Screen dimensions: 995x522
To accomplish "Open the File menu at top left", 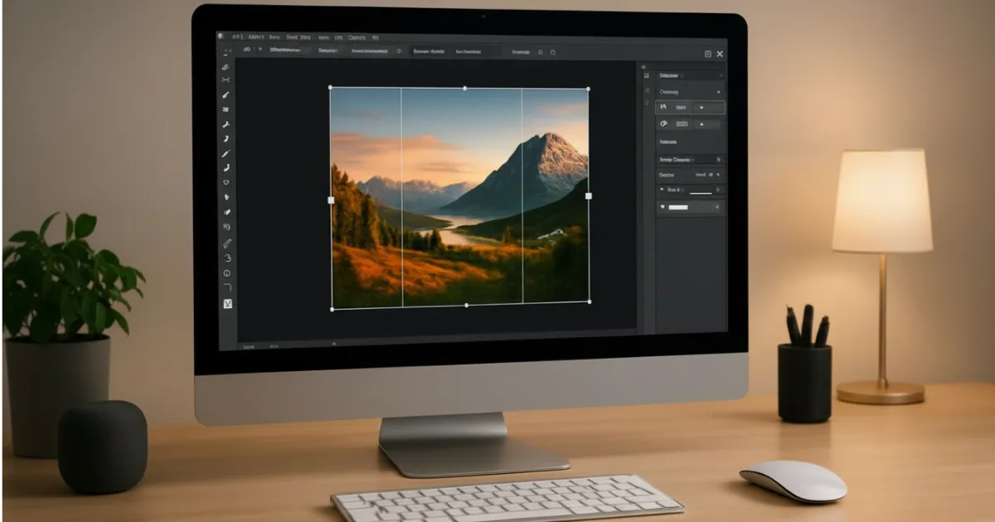I will (x=236, y=37).
